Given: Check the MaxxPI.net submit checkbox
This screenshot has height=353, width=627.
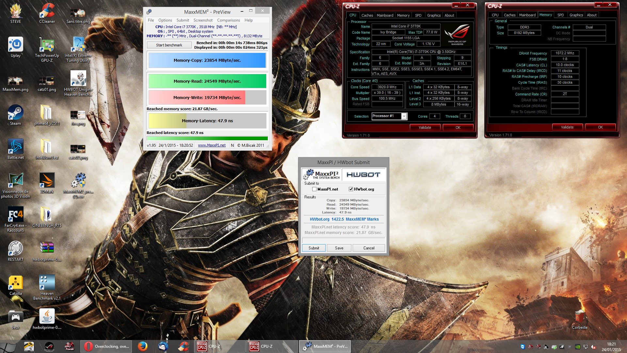Looking at the screenshot, I should tap(314, 189).
